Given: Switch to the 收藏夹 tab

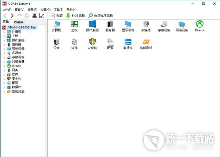Looking at the screenshot, I should pyautogui.click(x=19, y=22).
